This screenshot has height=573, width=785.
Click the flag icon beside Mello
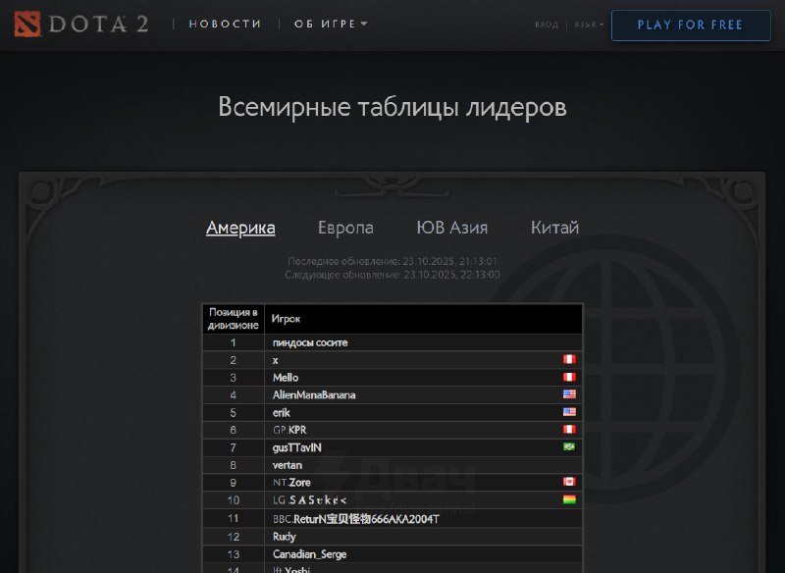coord(569,377)
